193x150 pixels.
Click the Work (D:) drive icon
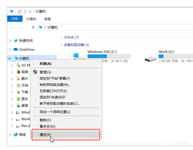(x=150, y=59)
